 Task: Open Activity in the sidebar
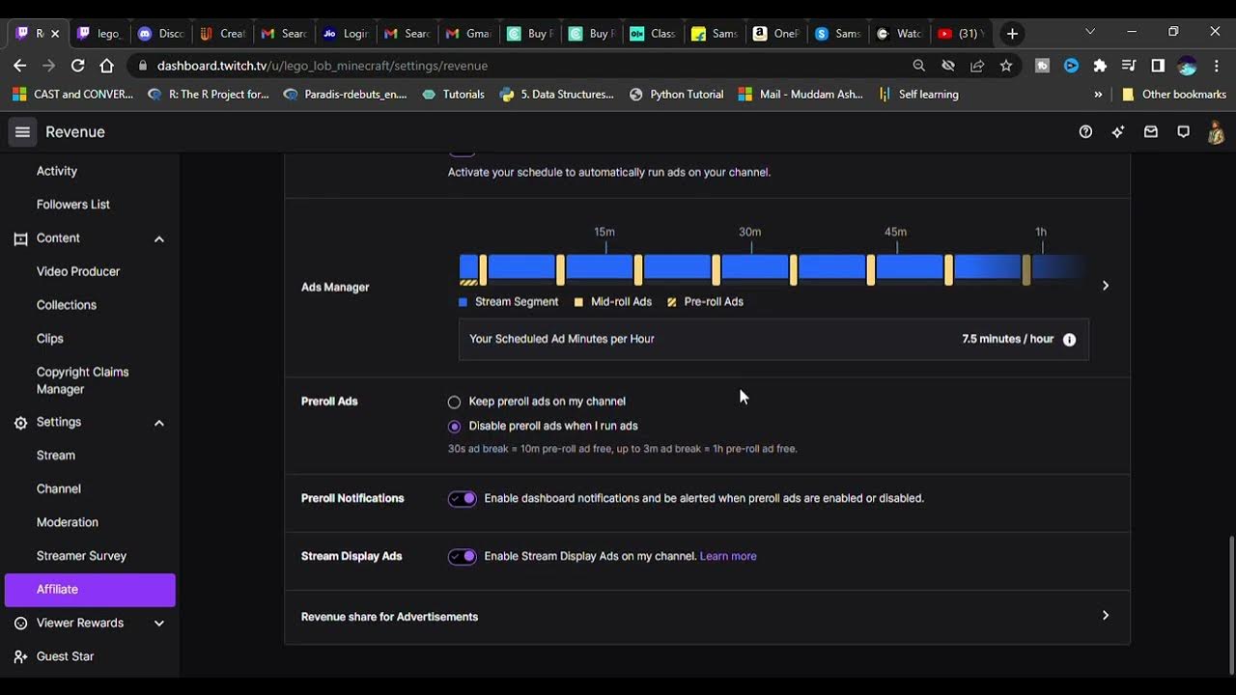[x=57, y=171]
